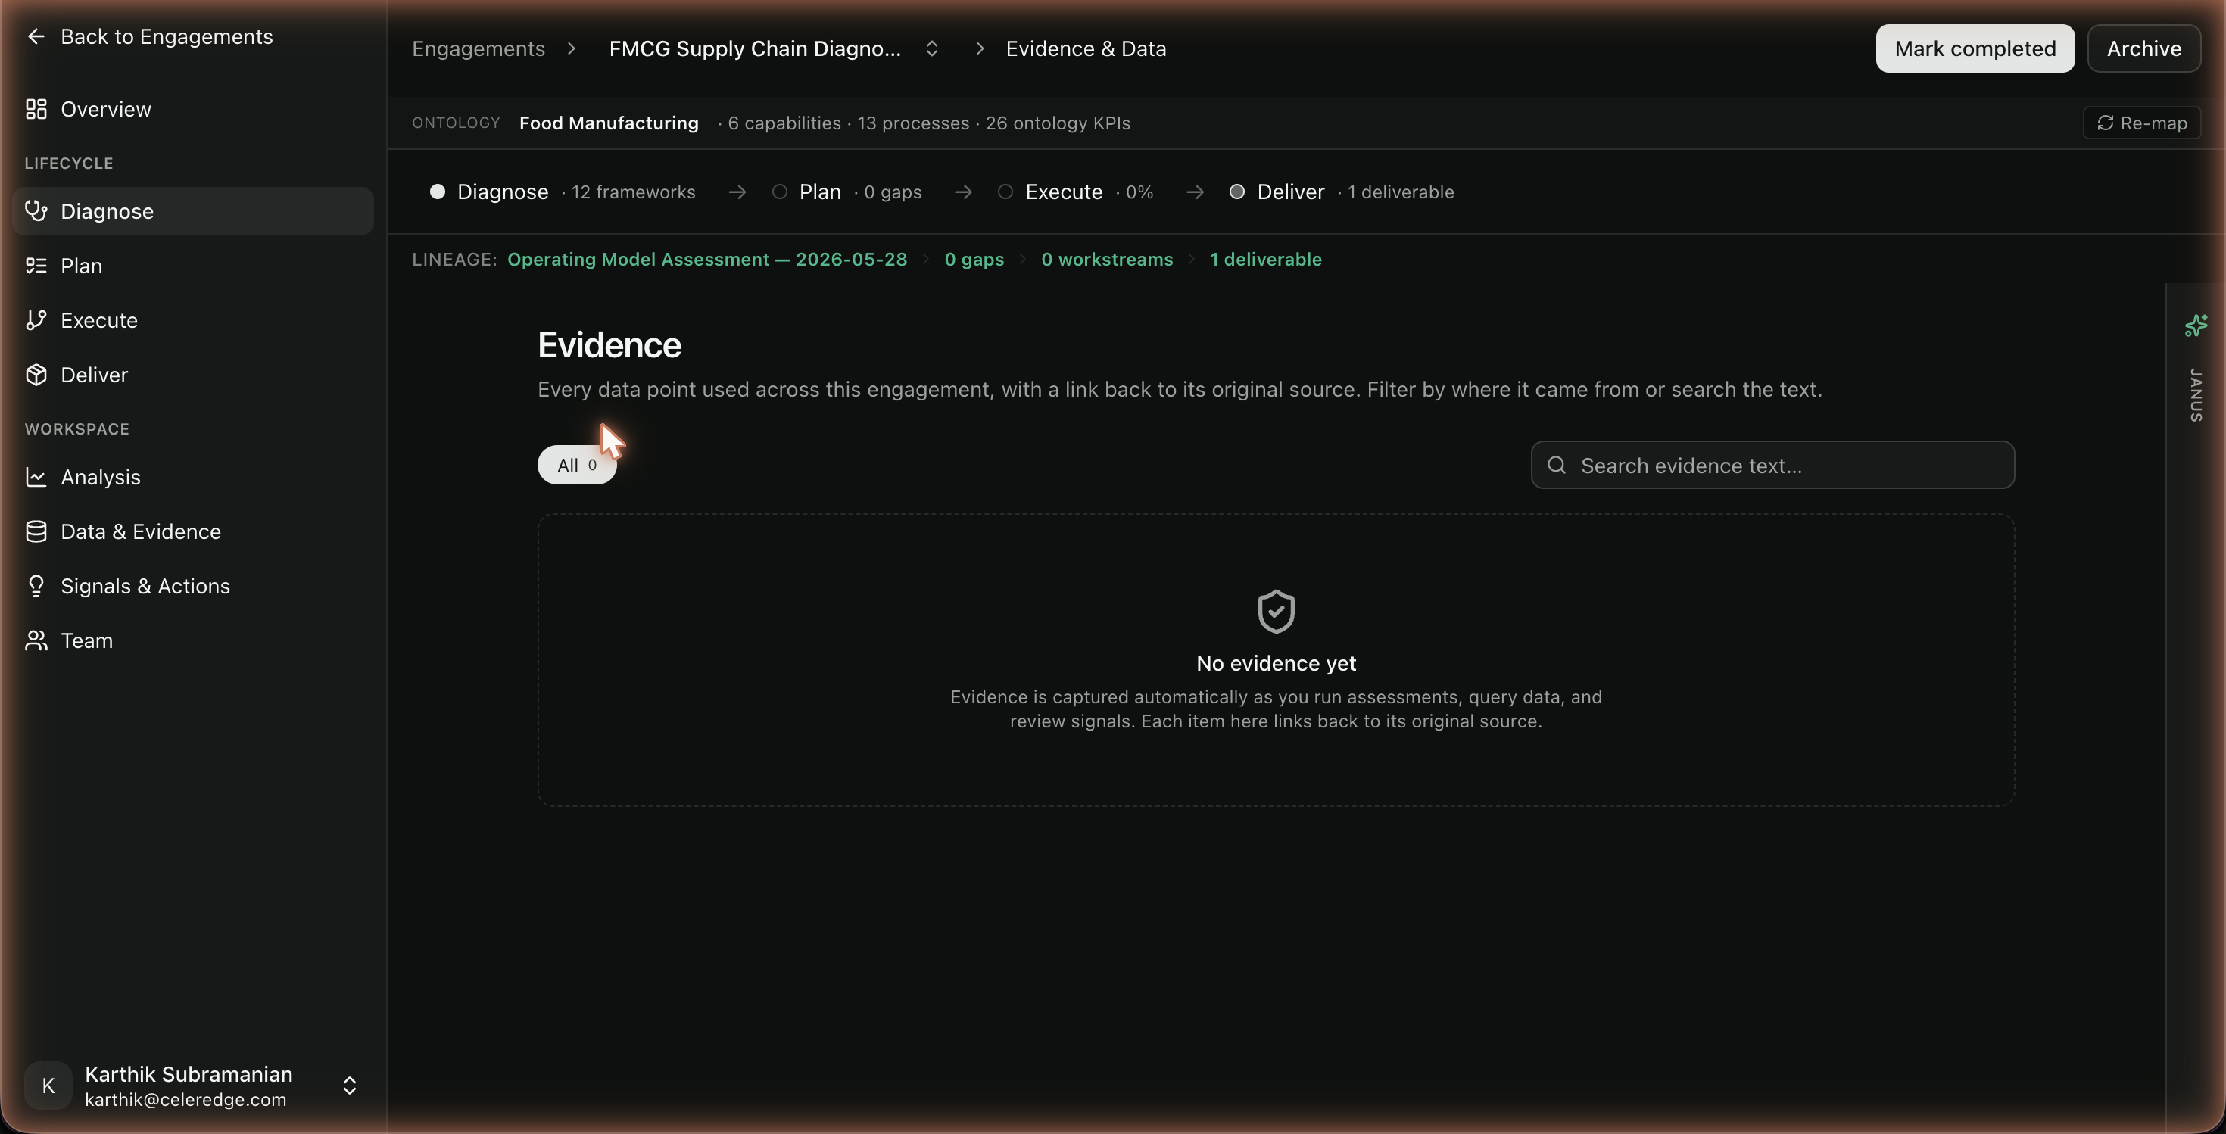Click the database icon for Data & Evidence

[36, 531]
